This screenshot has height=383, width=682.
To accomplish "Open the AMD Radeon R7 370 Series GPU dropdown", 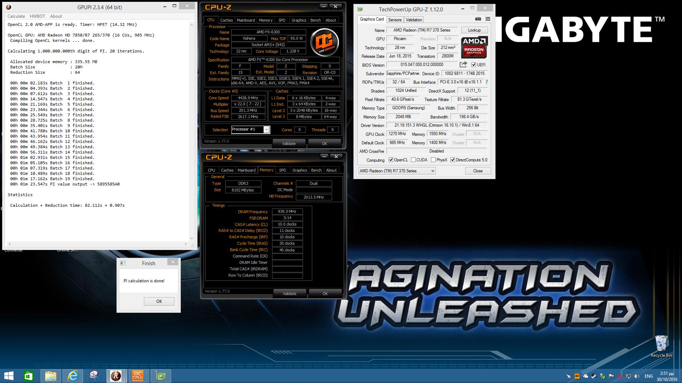I will click(x=397, y=171).
